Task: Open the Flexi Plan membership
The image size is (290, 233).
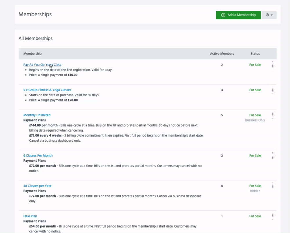Action: point(30,216)
